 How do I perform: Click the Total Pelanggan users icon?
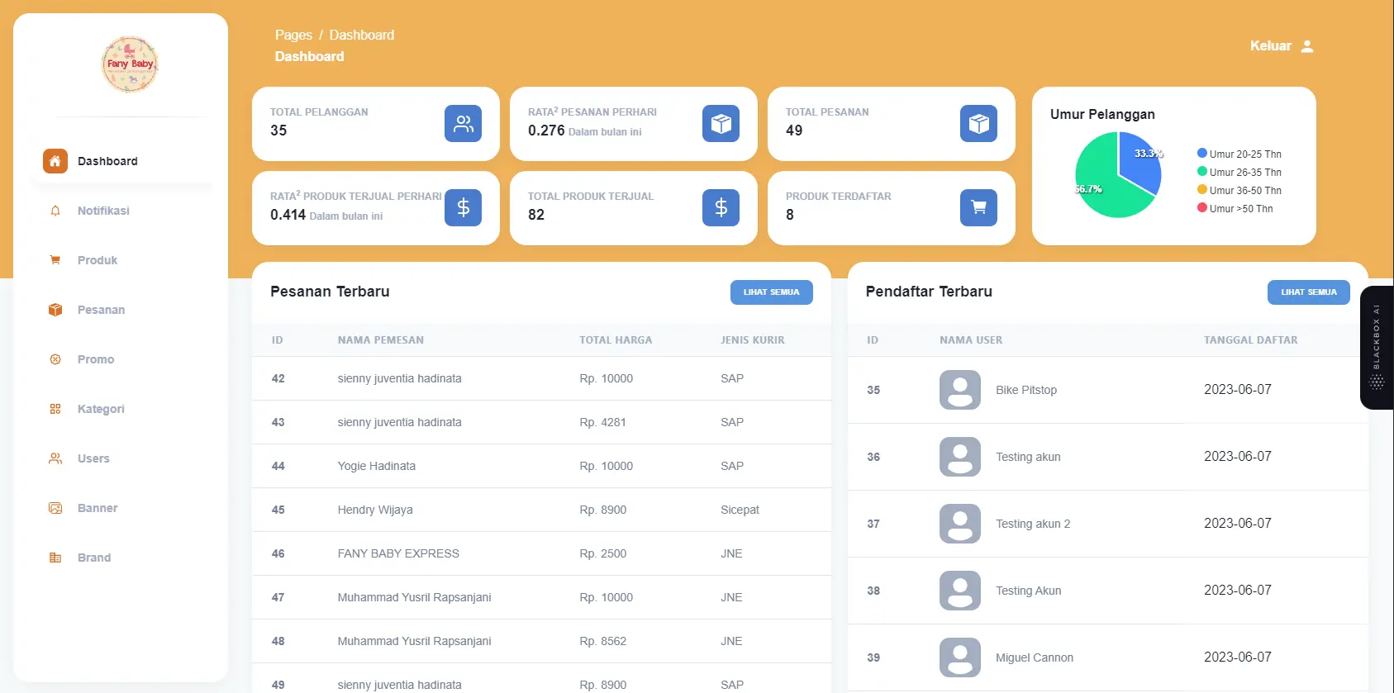coord(463,124)
